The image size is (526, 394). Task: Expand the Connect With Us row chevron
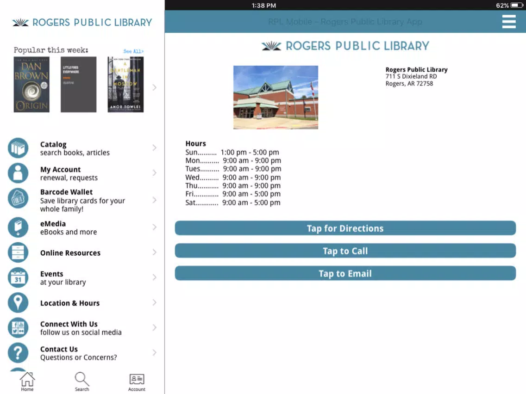click(154, 327)
